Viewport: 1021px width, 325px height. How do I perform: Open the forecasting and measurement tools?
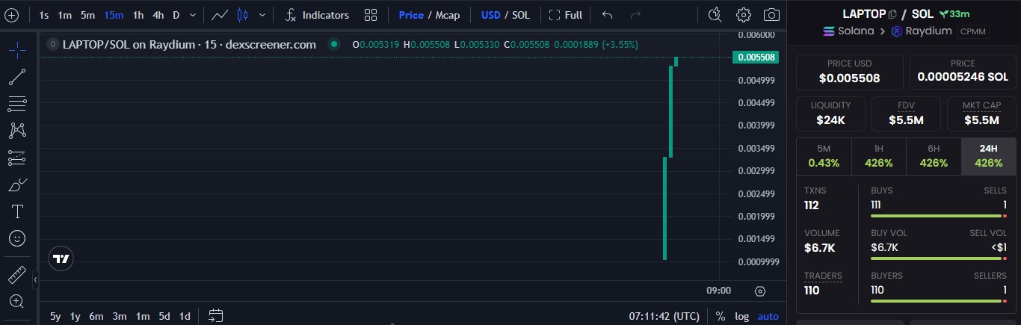point(17,158)
